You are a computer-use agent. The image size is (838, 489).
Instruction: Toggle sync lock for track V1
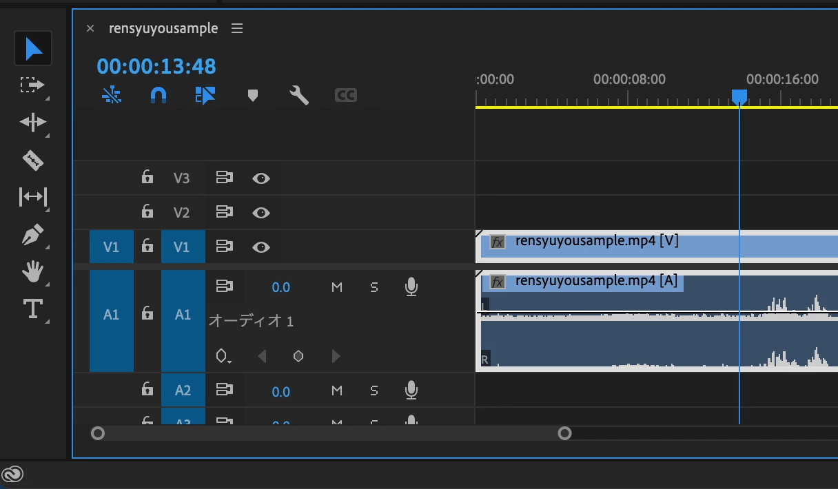click(224, 247)
